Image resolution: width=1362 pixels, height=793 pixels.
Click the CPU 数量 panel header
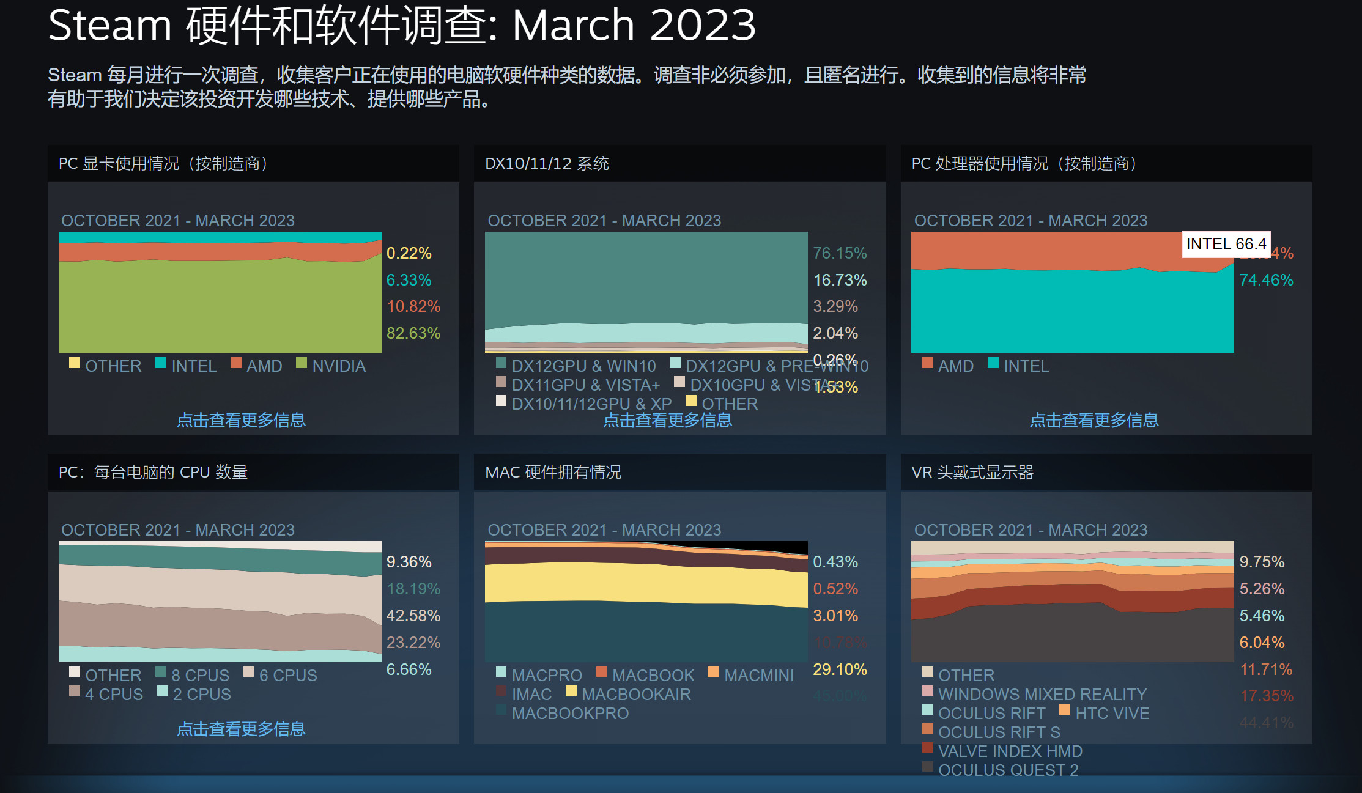[x=253, y=472]
